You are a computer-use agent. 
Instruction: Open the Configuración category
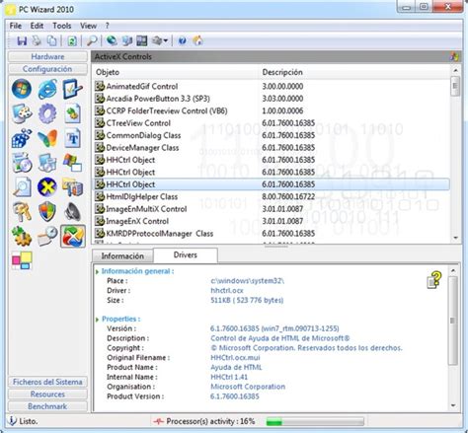point(47,69)
